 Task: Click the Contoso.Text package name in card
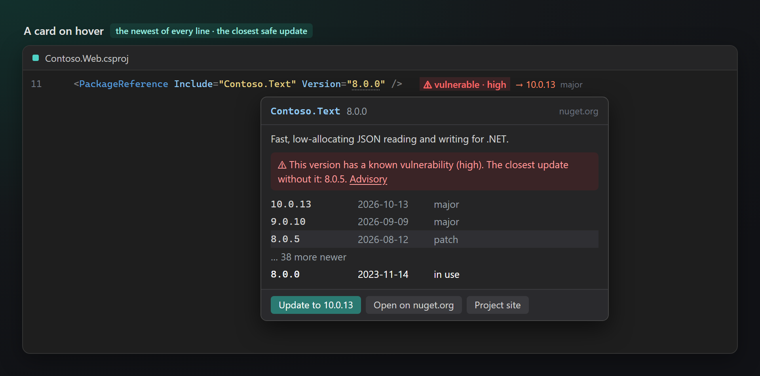[x=305, y=111]
